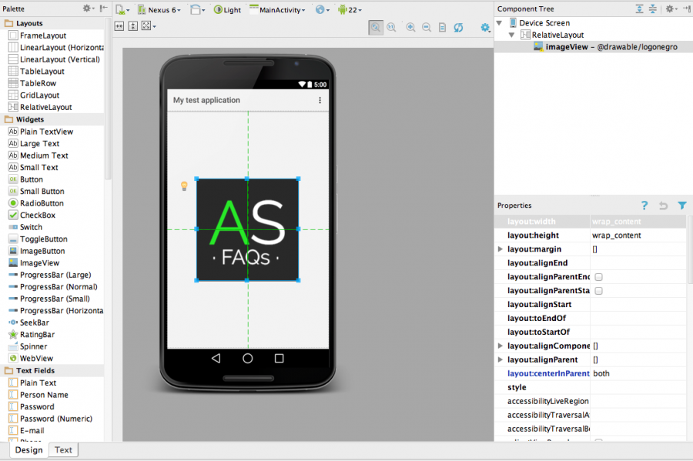Switch to the Text tab

click(62, 449)
